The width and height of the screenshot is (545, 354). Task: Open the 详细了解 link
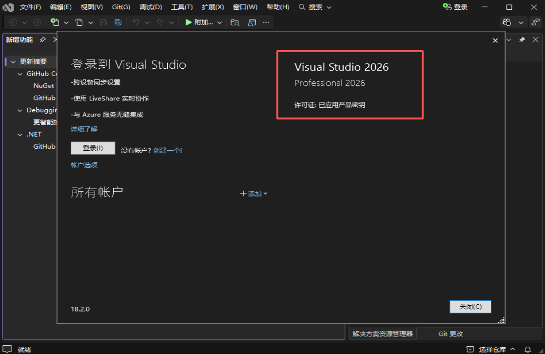pos(84,129)
